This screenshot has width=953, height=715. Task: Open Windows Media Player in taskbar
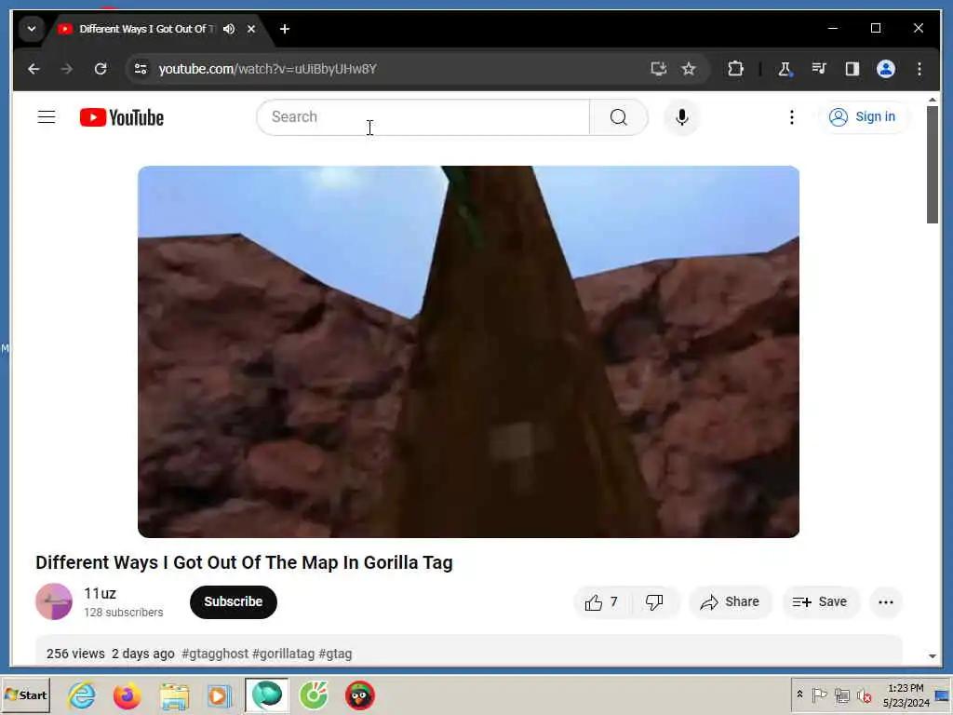click(x=220, y=695)
